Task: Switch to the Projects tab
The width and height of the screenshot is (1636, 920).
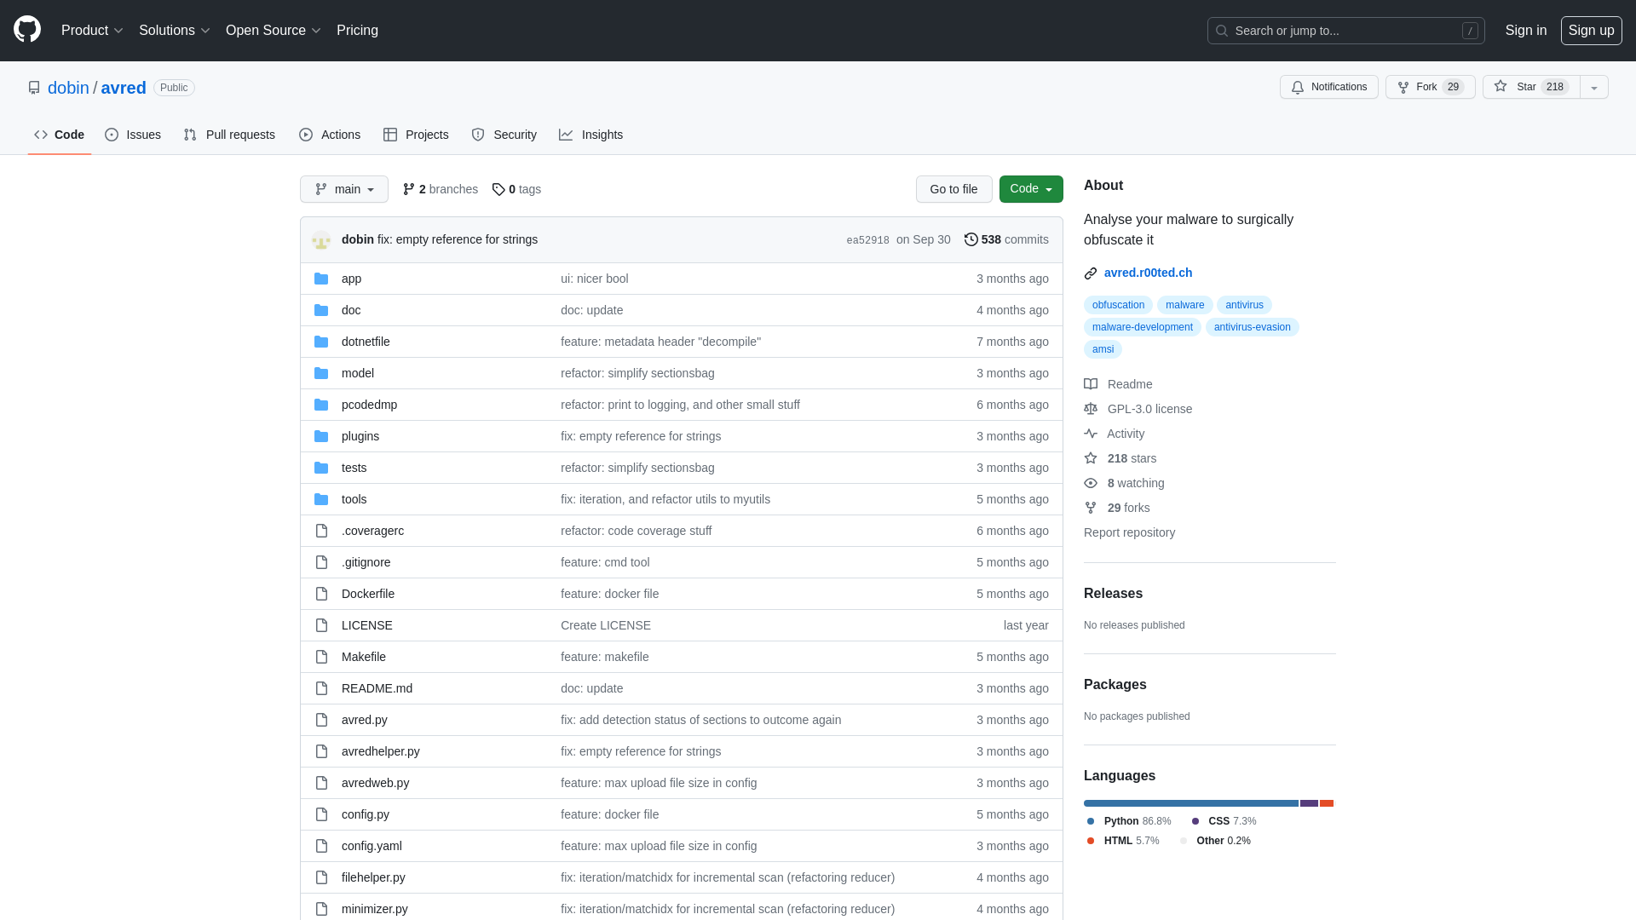Action: [416, 135]
